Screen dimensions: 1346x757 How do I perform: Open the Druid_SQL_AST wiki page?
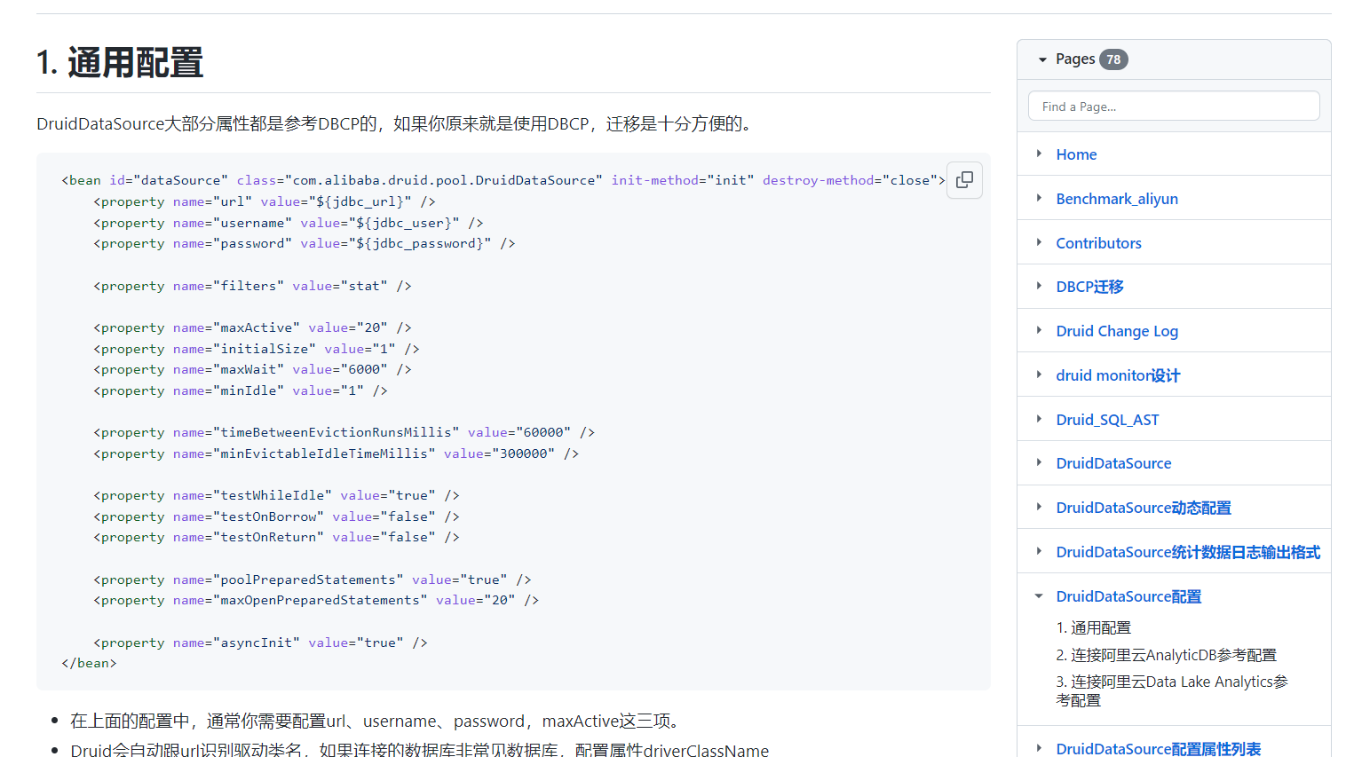pos(1107,420)
